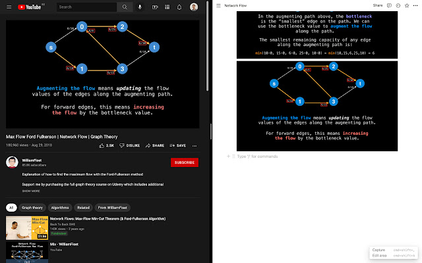Expand description with SHOW MORE
This screenshot has width=422, height=263.
31,191
